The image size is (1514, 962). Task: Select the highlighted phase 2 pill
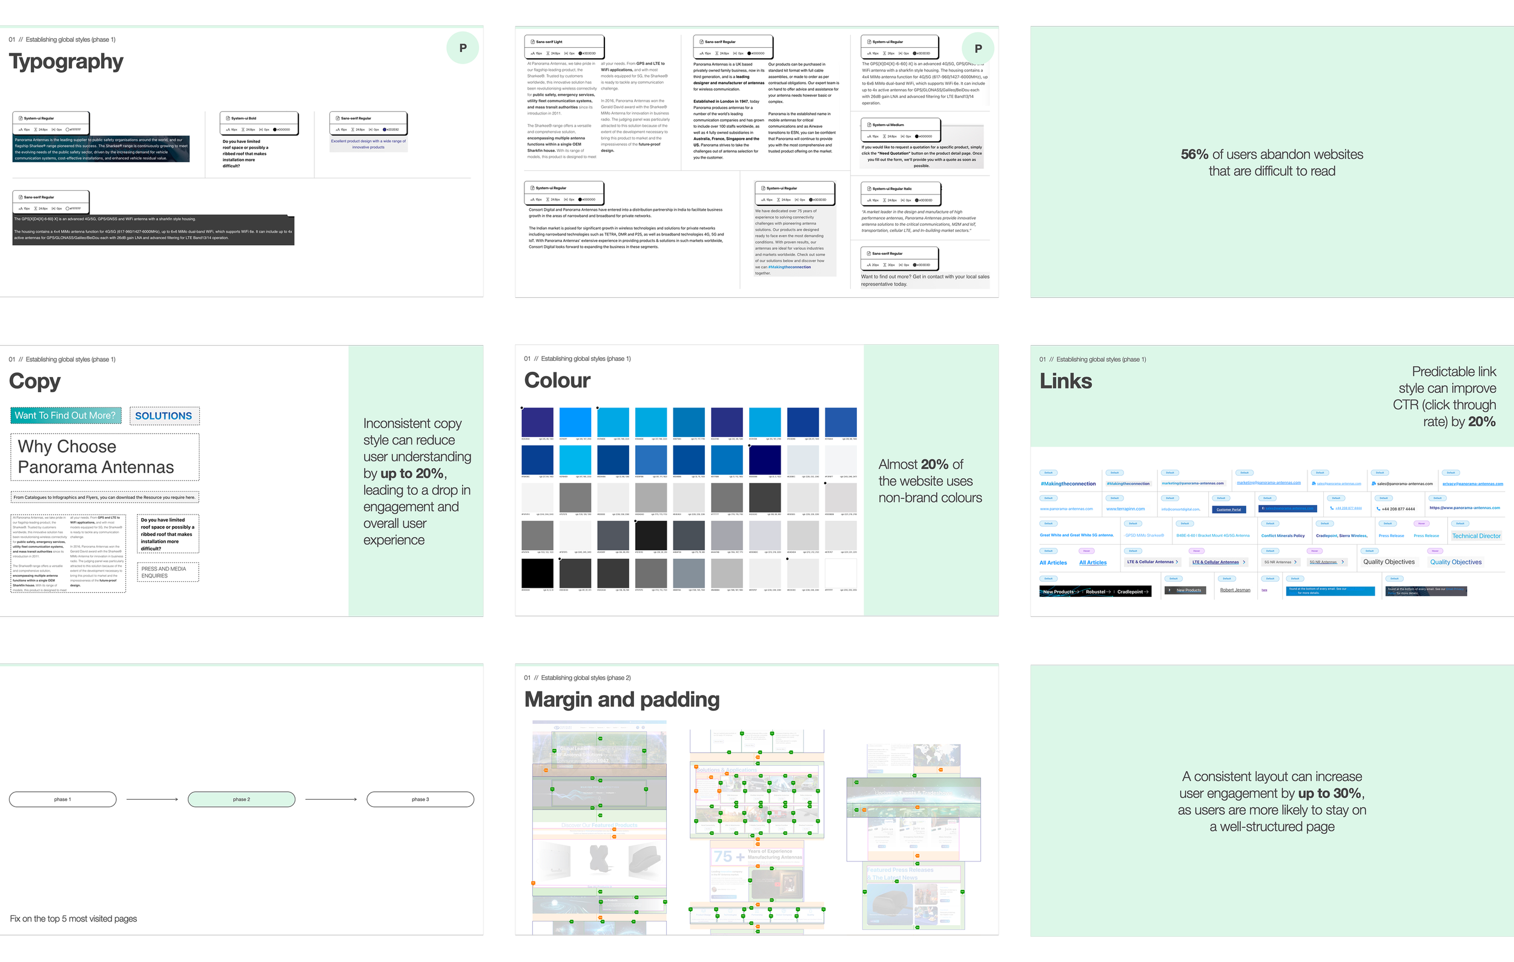(x=242, y=799)
